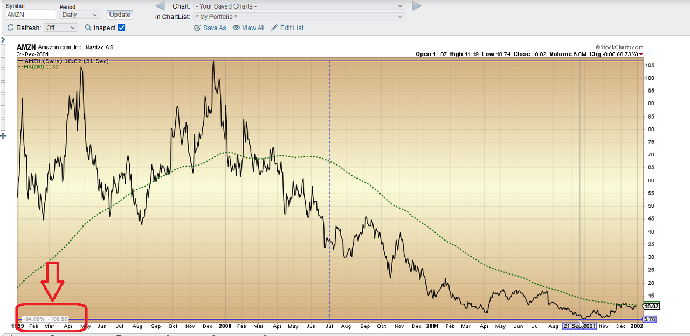The width and height of the screenshot is (690, 336).
Task: Expand the left sidebar chevron
Action: click(3, 40)
